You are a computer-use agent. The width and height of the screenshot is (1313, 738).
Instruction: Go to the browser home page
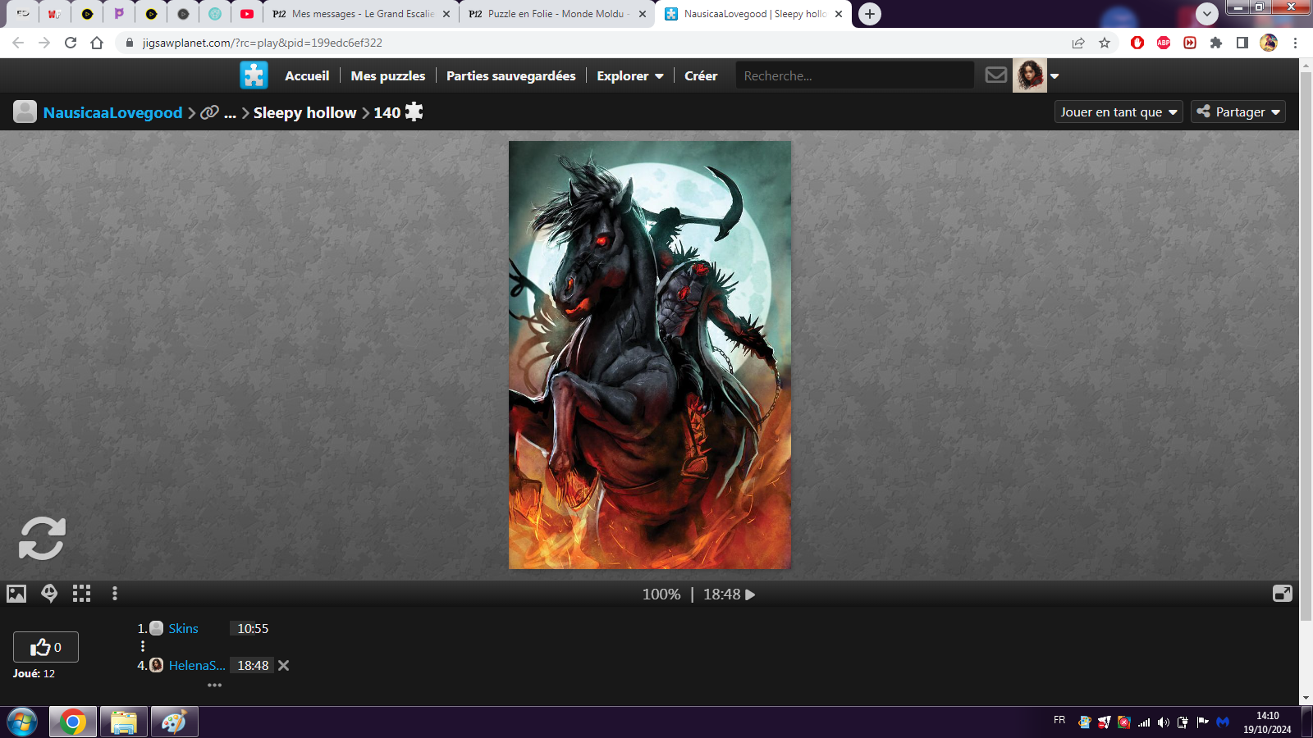tap(97, 43)
